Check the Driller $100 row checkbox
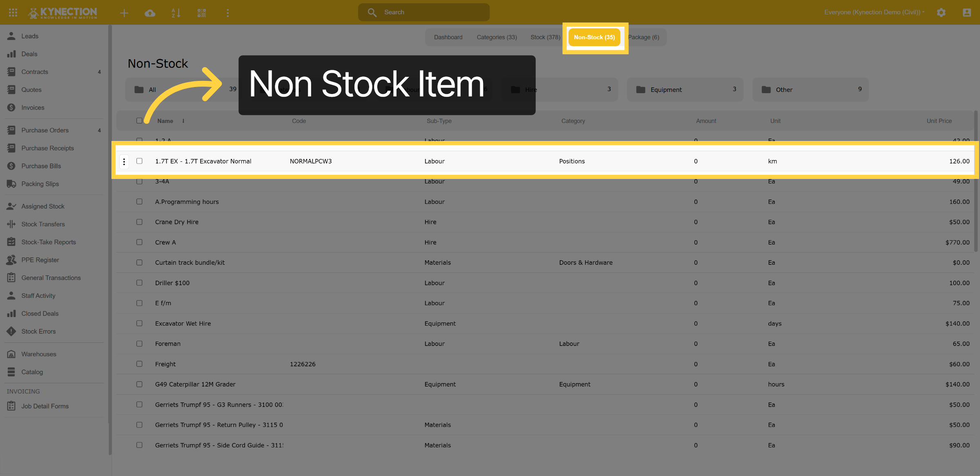 point(139,283)
